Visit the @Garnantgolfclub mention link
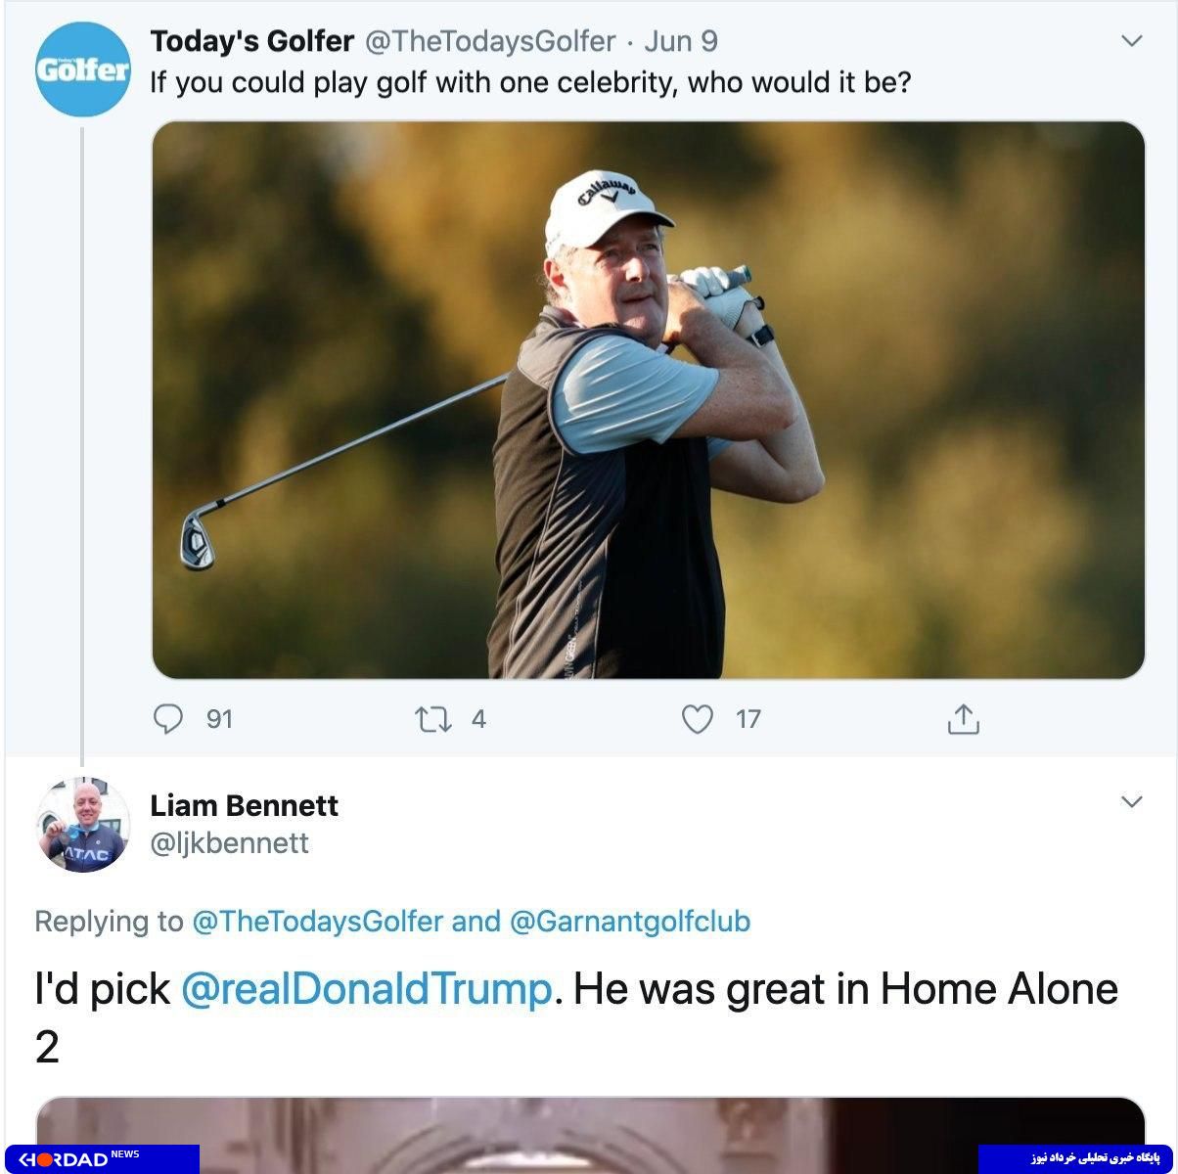Image resolution: width=1178 pixels, height=1174 pixels. [x=630, y=922]
